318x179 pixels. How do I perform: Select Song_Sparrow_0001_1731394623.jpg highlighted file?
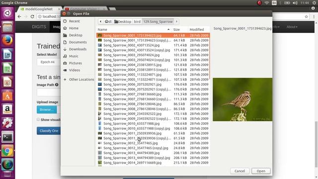tap(153, 35)
